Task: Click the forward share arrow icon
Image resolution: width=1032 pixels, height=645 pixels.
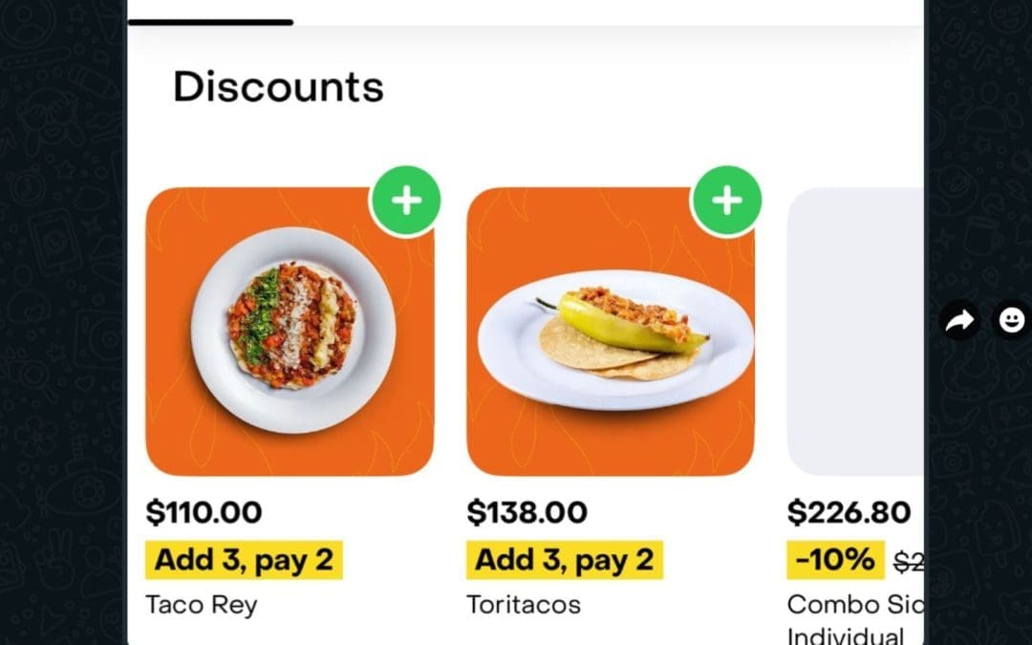Action: click(x=958, y=321)
